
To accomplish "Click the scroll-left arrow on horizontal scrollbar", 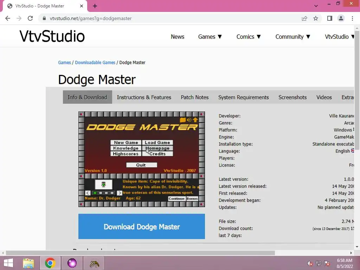I will pyautogui.click(x=3, y=253).
